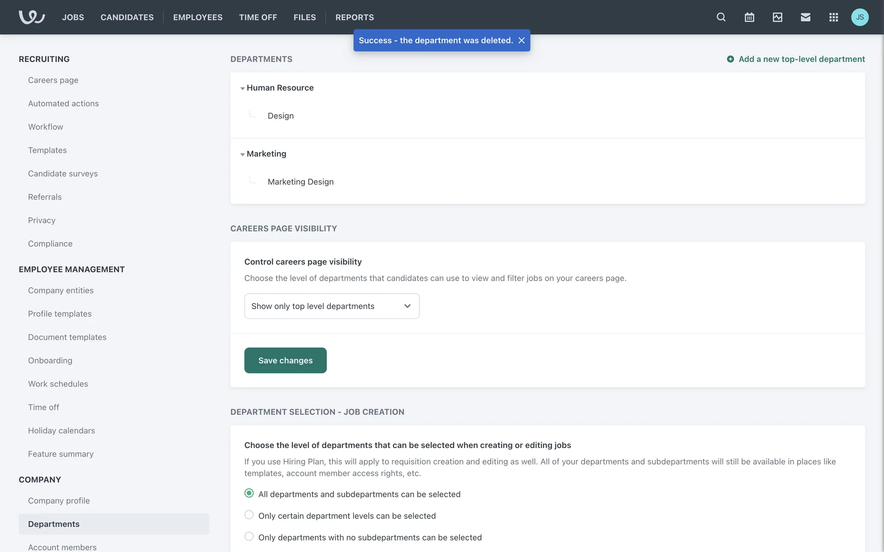Viewport: 884px width, 552px height.
Task: Collapse the Human Resource department
Action: pos(243,88)
